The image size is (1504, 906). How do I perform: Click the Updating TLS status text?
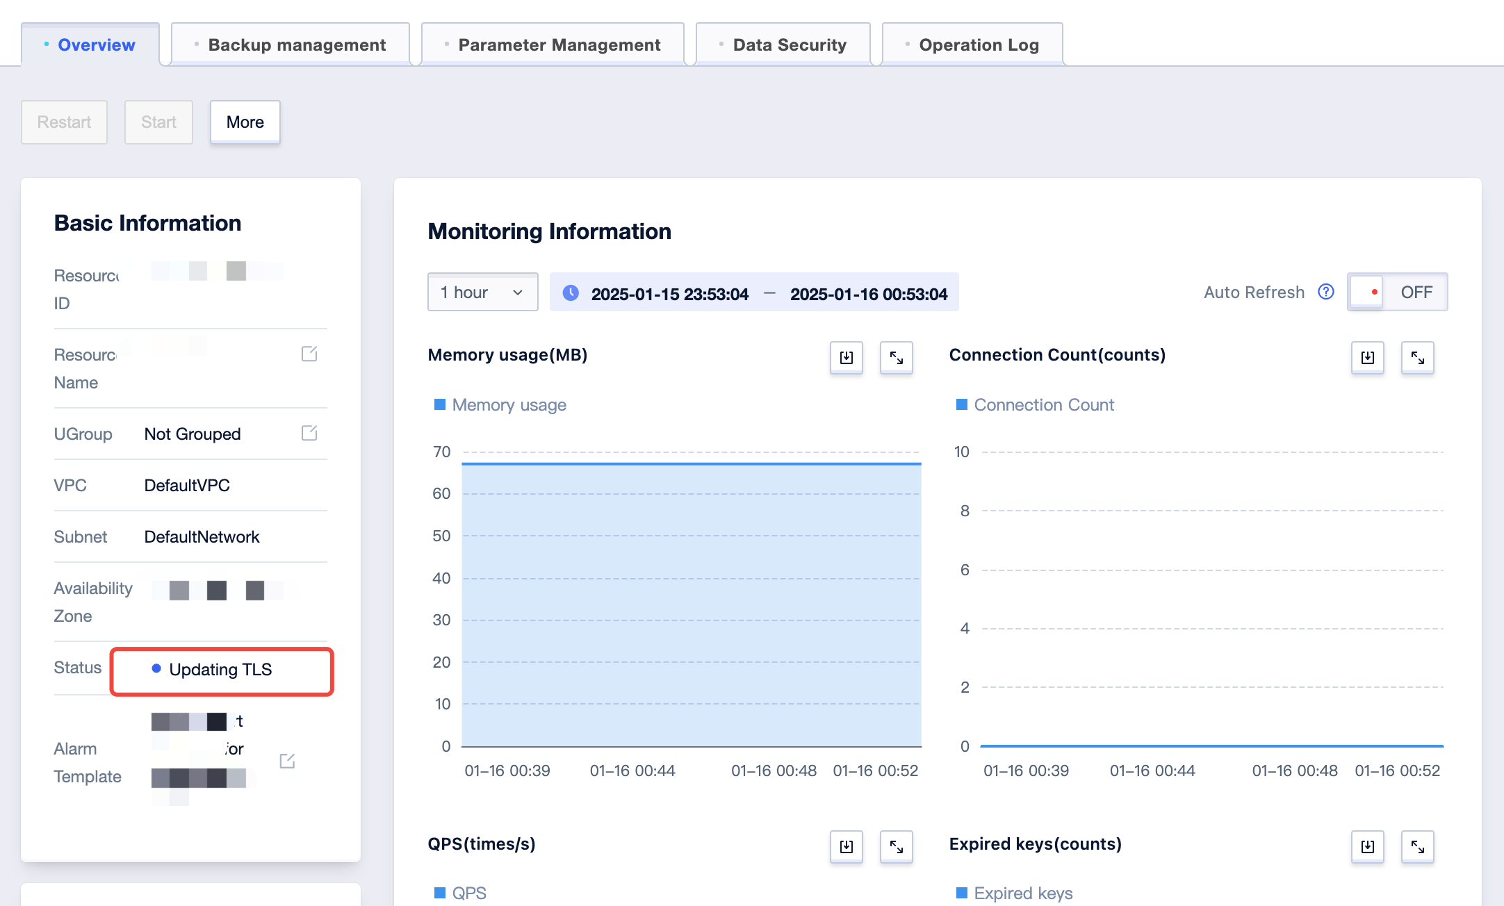coord(220,669)
